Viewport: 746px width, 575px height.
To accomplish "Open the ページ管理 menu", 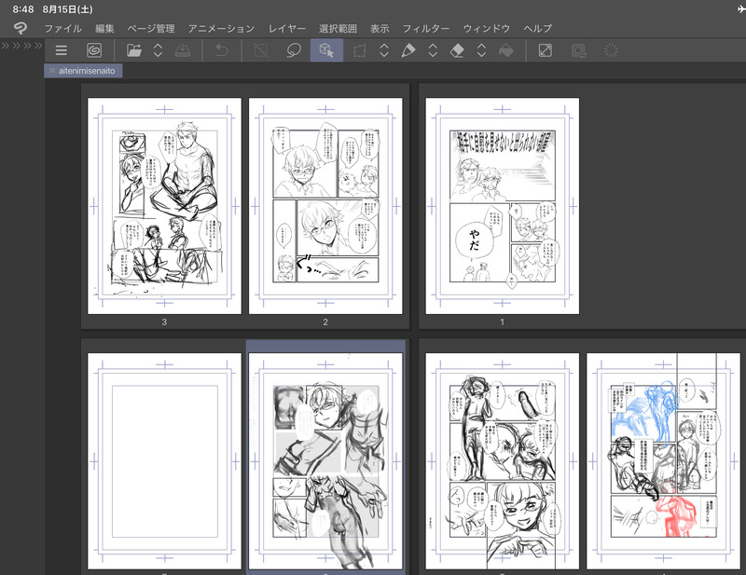I will click(151, 29).
